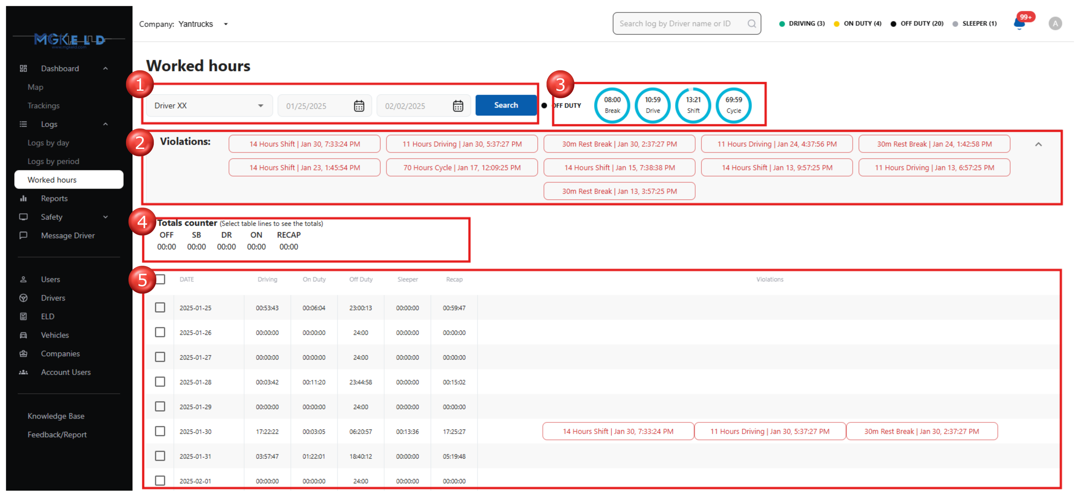Open Logs by day menu item
The width and height of the screenshot is (1080, 495).
click(x=48, y=142)
